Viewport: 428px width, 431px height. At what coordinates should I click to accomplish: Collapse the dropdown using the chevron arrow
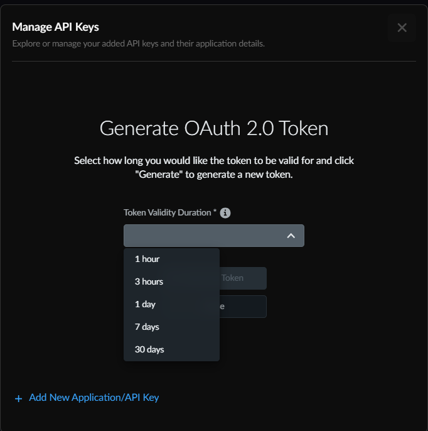pos(291,236)
